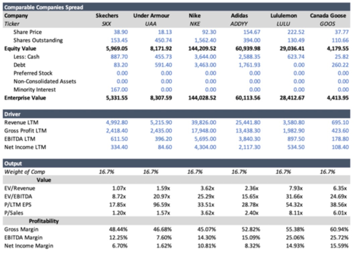The width and height of the screenshot is (354, 255).
Task: Click Lululemon's EV/Revenue multiple 7.93x
Action: [x=296, y=188]
